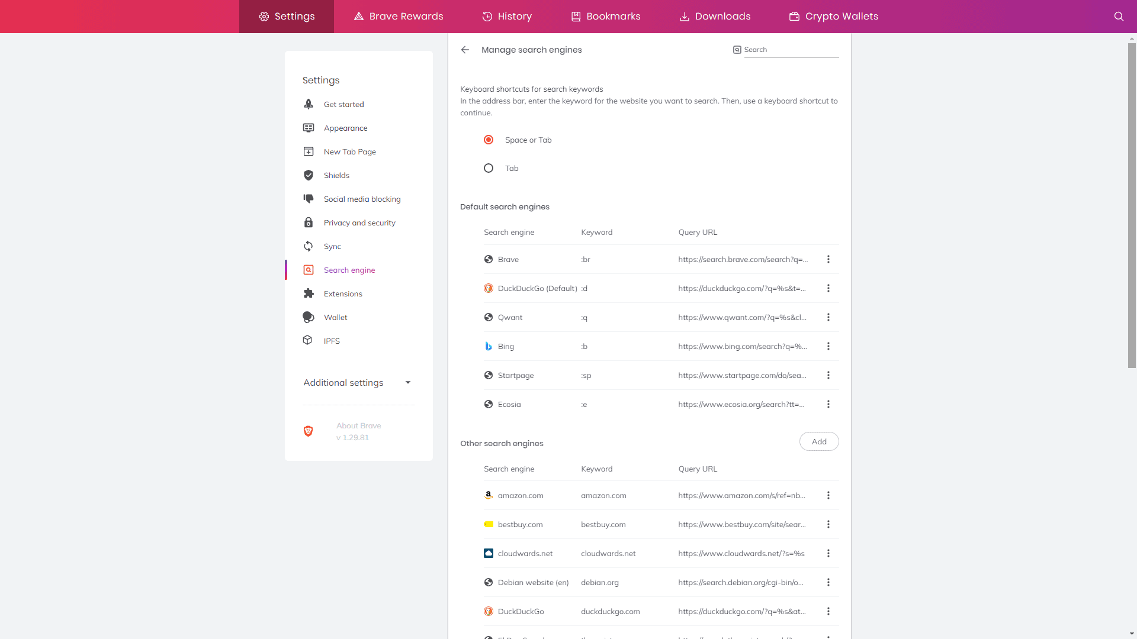1137x639 pixels.
Task: Select the Tab only radio option
Action: (489, 168)
